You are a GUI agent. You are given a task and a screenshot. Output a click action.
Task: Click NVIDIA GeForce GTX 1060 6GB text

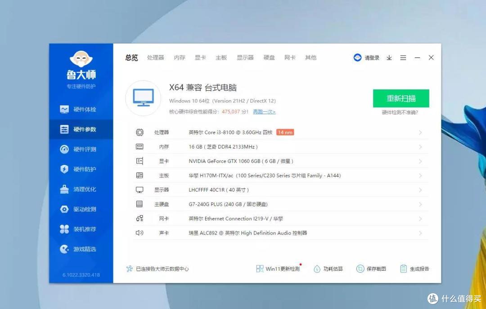[225, 161]
